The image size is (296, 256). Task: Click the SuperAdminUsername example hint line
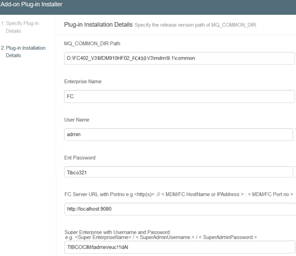coord(161,238)
